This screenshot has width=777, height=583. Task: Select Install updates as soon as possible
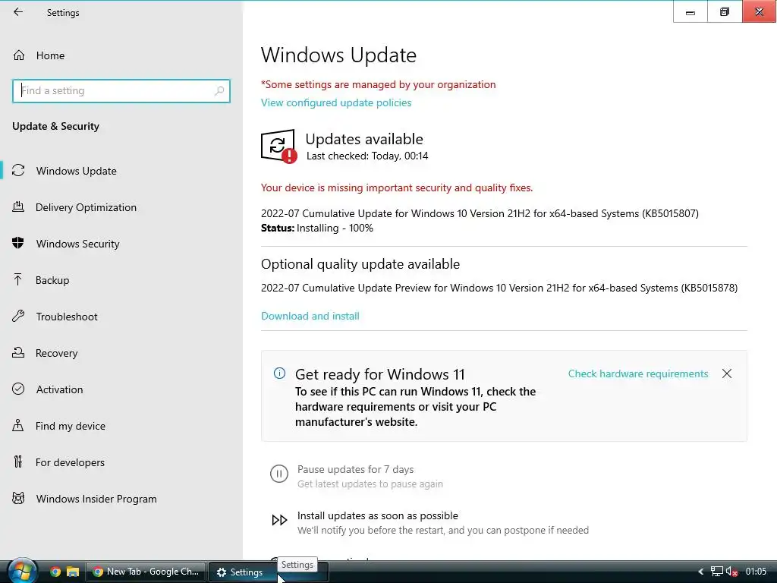[378, 515]
